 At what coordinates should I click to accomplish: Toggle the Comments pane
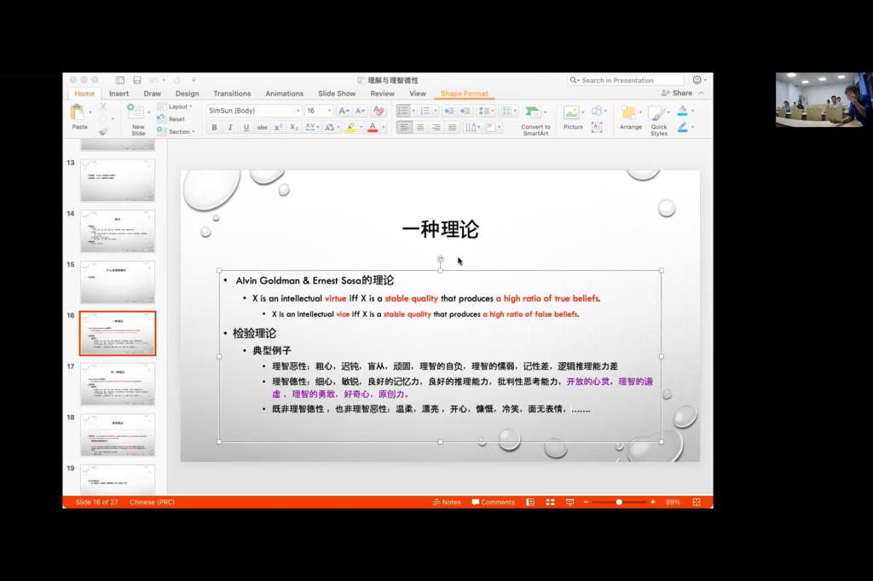click(493, 502)
